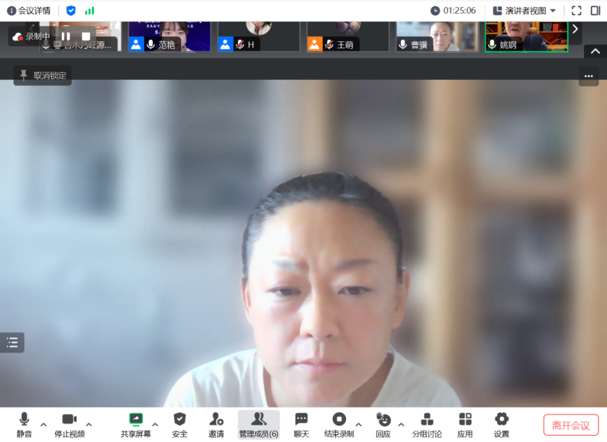This screenshot has width=607, height=442.
Task: Click 姚钢 microphone status icon
Action: [492, 44]
